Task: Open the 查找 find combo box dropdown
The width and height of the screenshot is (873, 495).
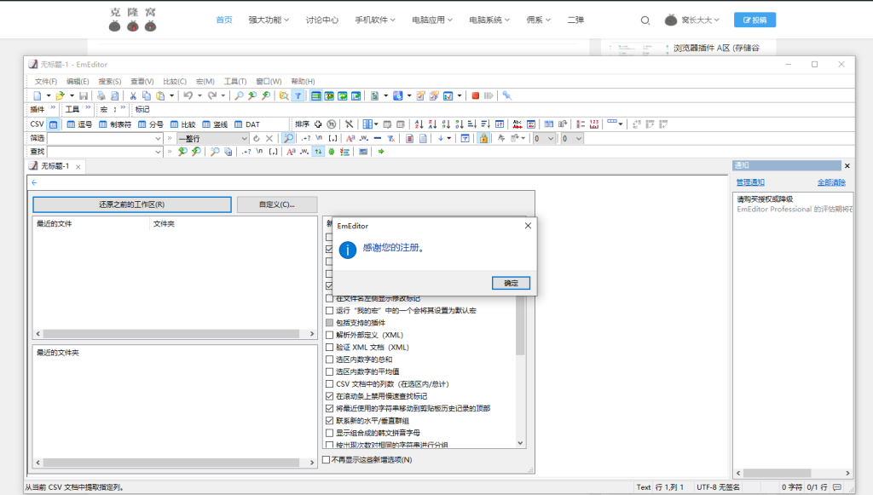Action: click(x=158, y=152)
